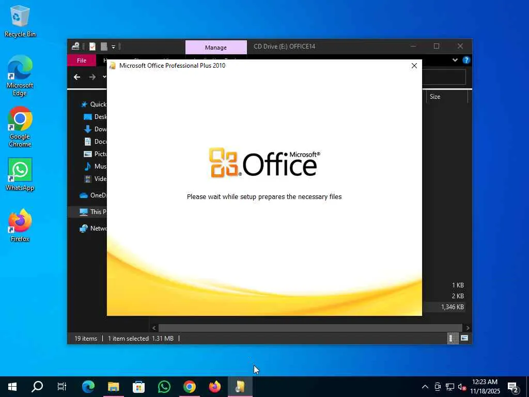Open File Explorer's File tab
Image resolution: width=529 pixels, height=397 pixels.
[x=82, y=60]
